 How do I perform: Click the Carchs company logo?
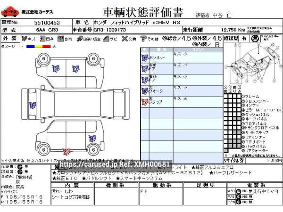pyautogui.click(x=9, y=12)
